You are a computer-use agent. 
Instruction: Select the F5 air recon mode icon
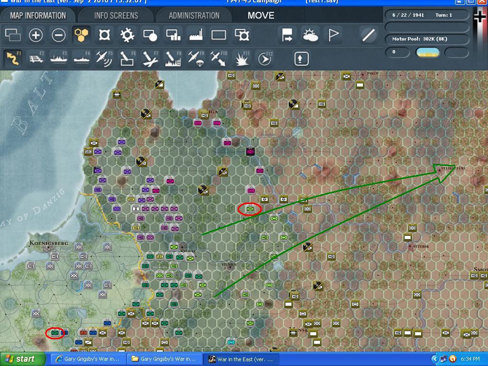pyautogui.click(x=104, y=59)
